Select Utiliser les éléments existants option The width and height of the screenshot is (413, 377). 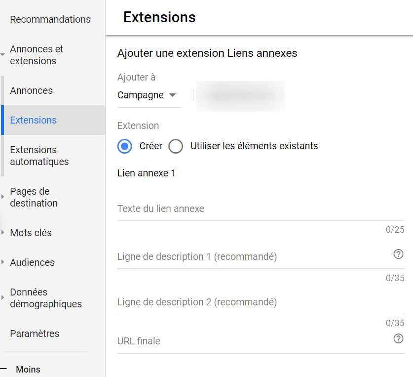[176, 146]
